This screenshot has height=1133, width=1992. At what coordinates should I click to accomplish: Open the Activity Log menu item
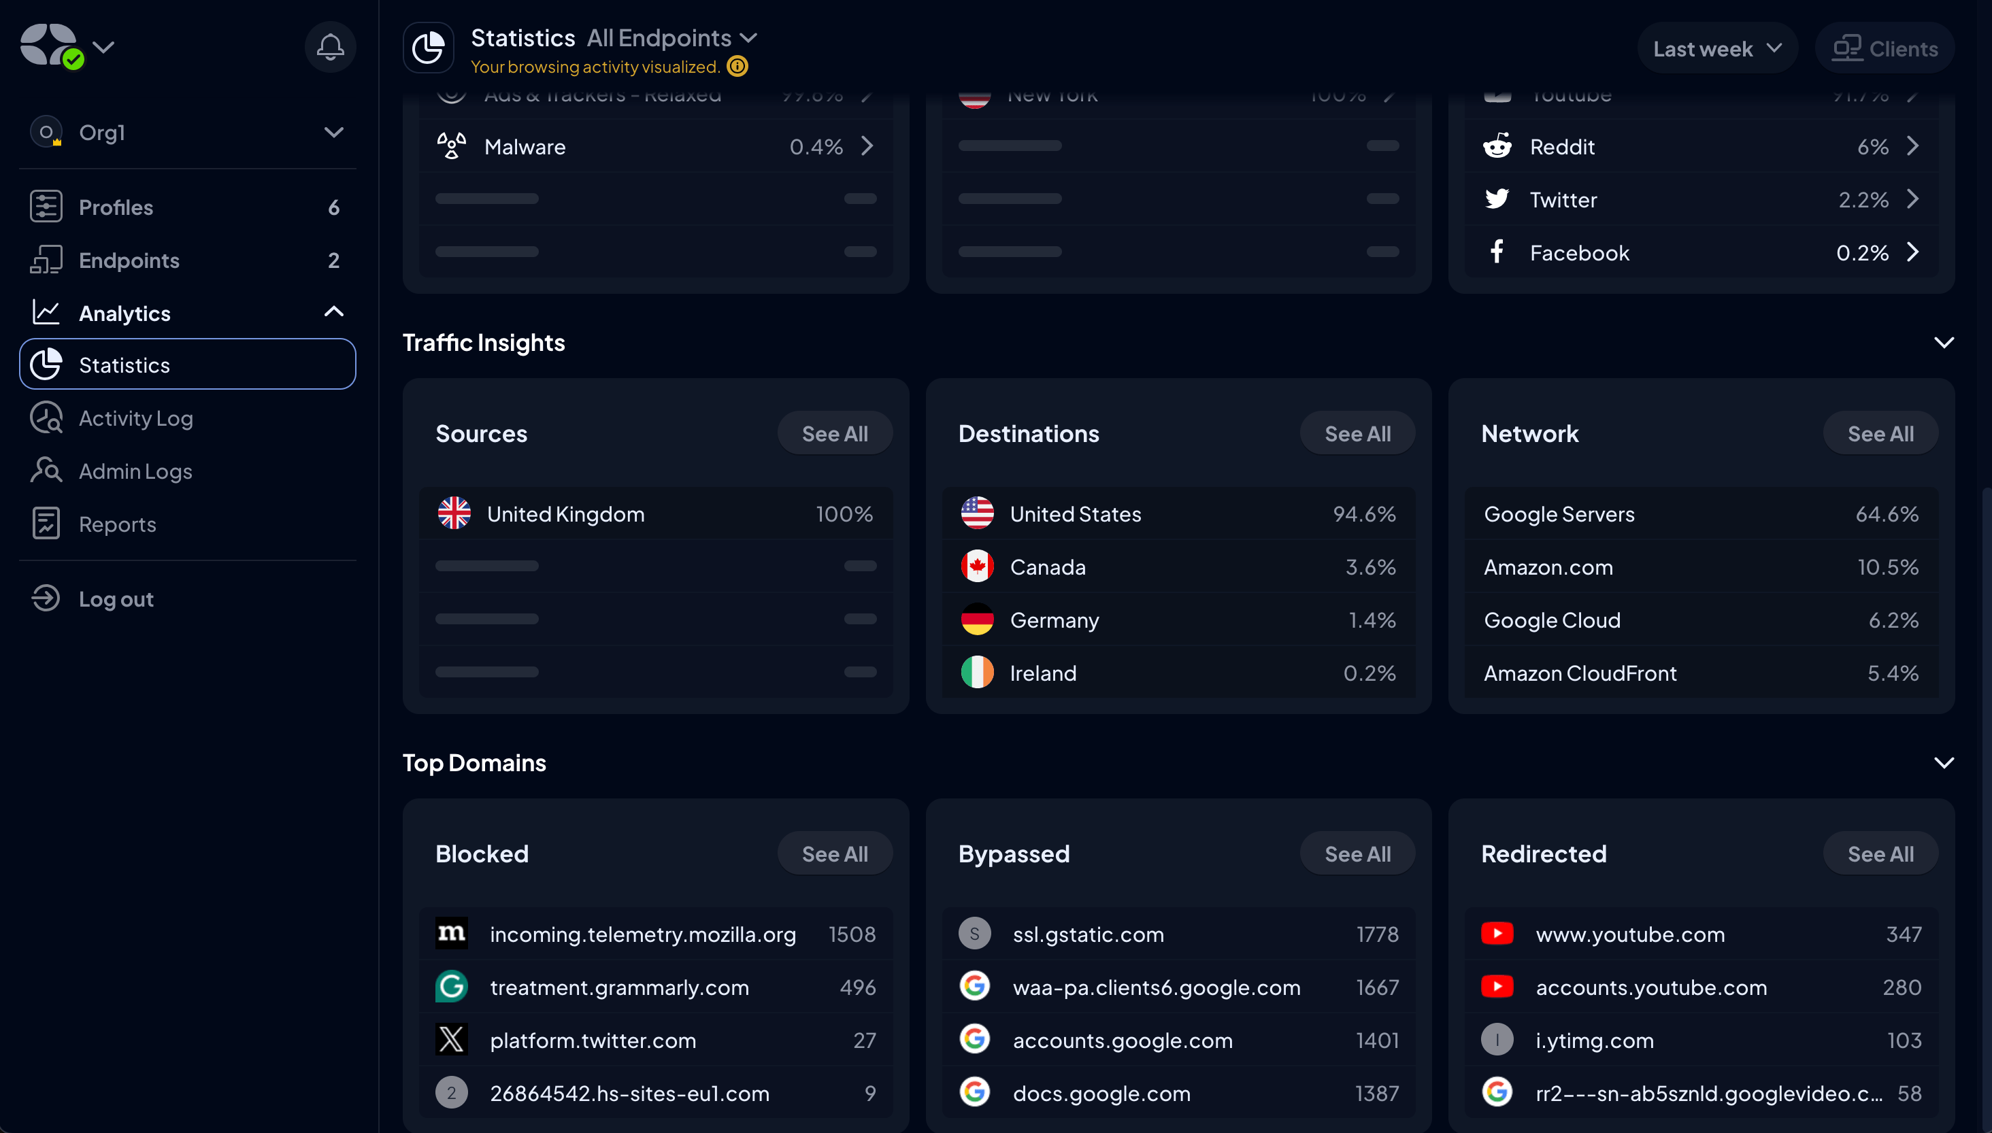135,418
